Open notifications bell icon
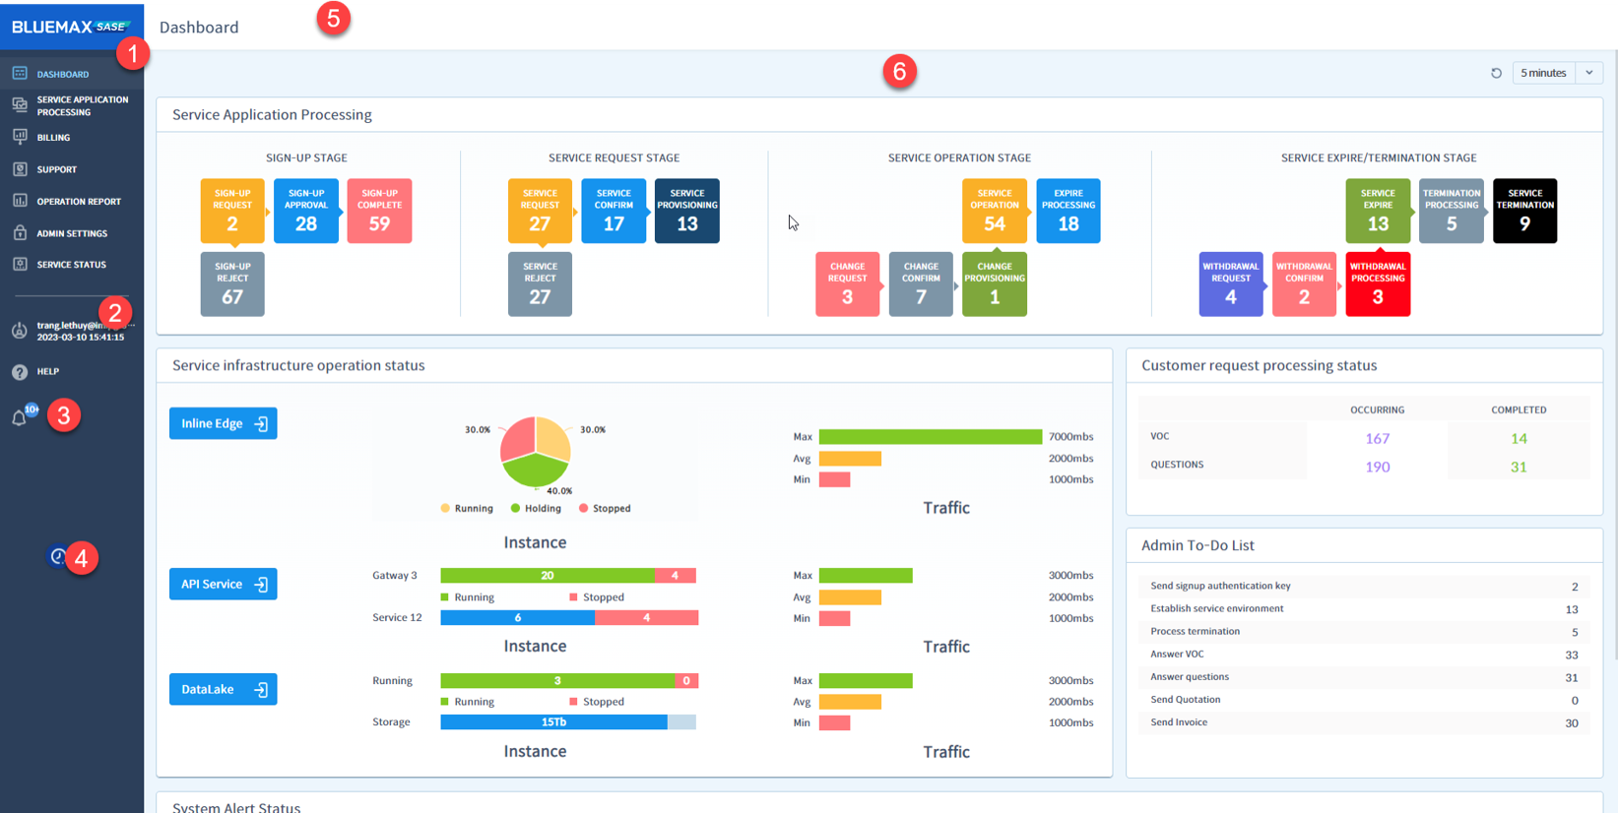Image resolution: width=1618 pixels, height=813 pixels. point(20,418)
